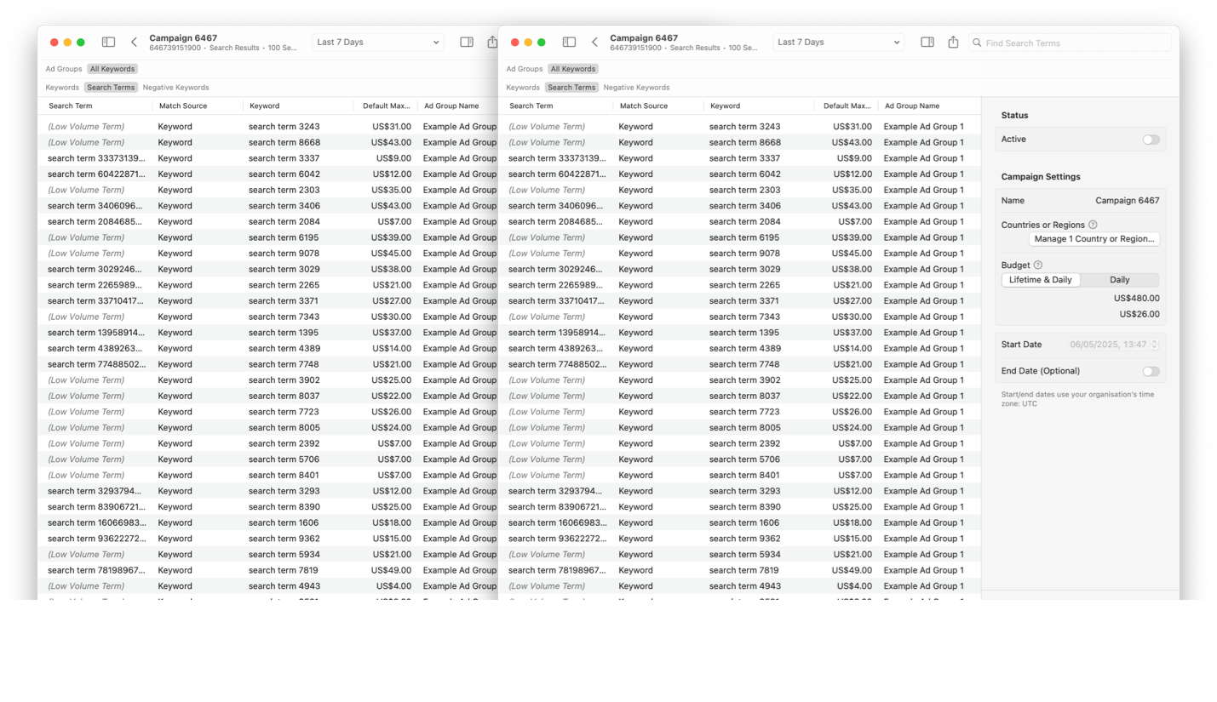This screenshot has height=702, width=1217.
Task: Click US$4.00 bid in background window
Action: click(x=393, y=586)
